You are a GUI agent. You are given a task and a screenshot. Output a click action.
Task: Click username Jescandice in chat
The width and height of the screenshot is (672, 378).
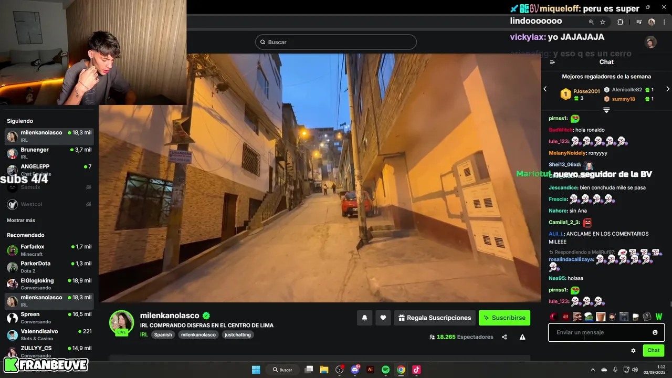(x=563, y=187)
